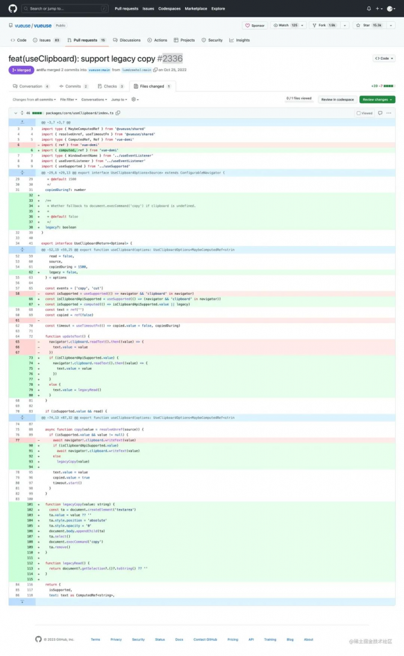
Task: Open the repository Pull requests tab
Action: [86, 40]
